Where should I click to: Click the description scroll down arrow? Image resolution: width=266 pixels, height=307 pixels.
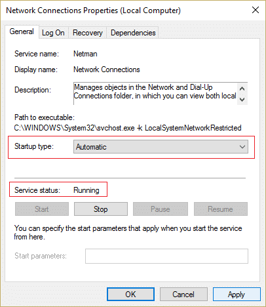(x=242, y=100)
